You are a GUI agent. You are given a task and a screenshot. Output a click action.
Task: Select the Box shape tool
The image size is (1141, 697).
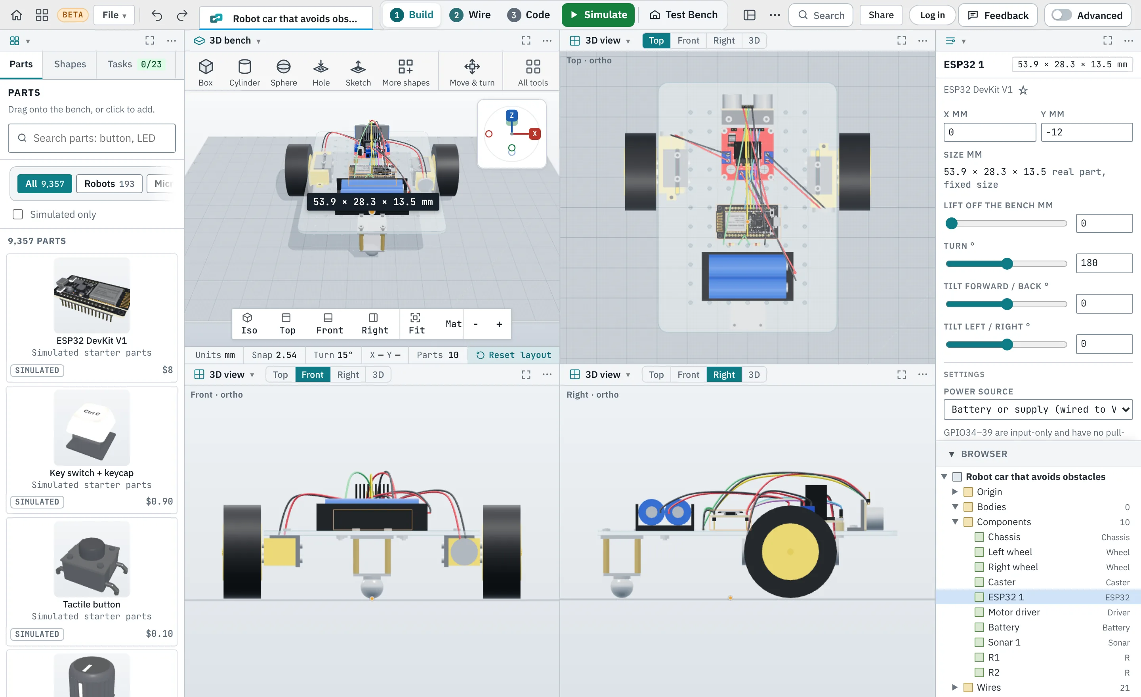pos(206,72)
